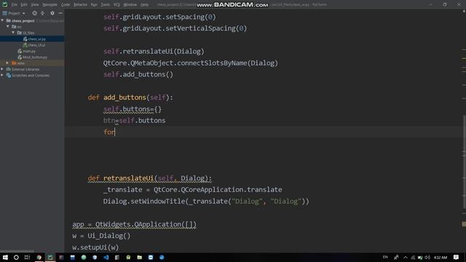
Task: Open the Windows Start menu
Action: tap(5, 258)
